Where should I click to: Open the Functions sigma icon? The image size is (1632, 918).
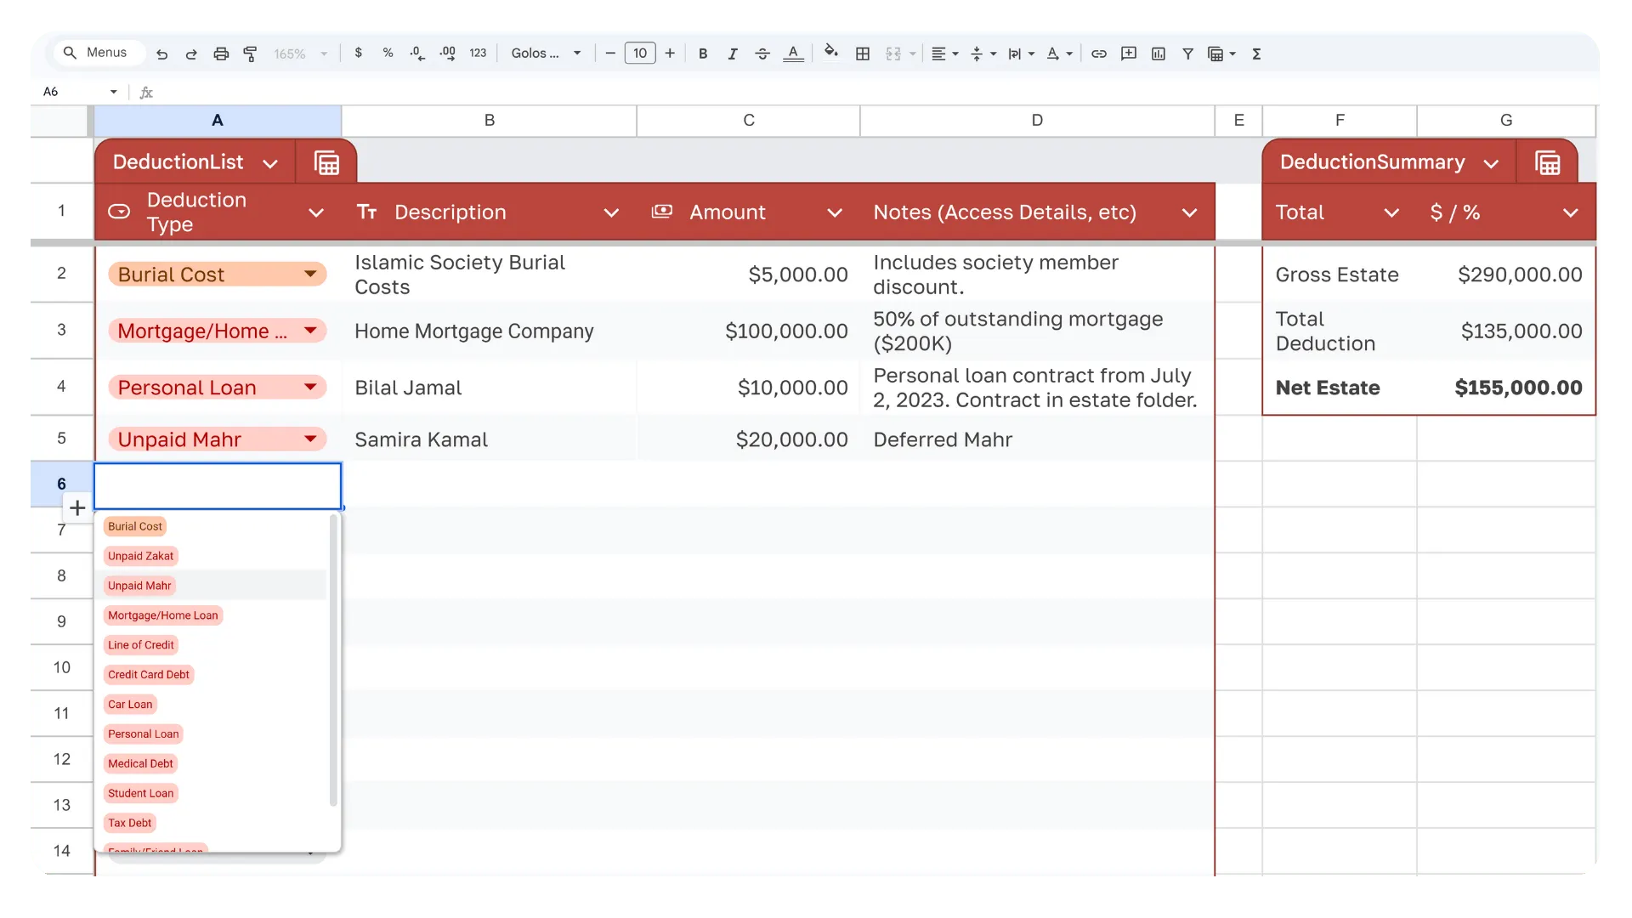click(1256, 54)
